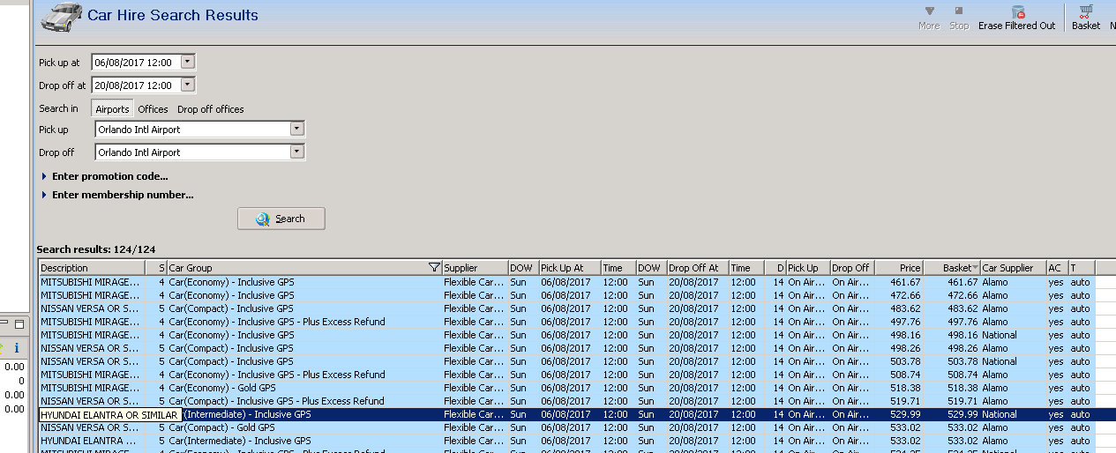Select the Airports search tab

coord(112,109)
